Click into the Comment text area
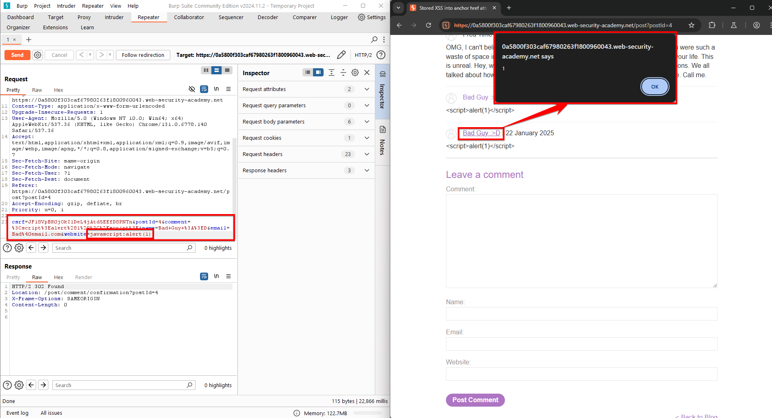Viewport: 772px width, 418px height. click(x=581, y=241)
